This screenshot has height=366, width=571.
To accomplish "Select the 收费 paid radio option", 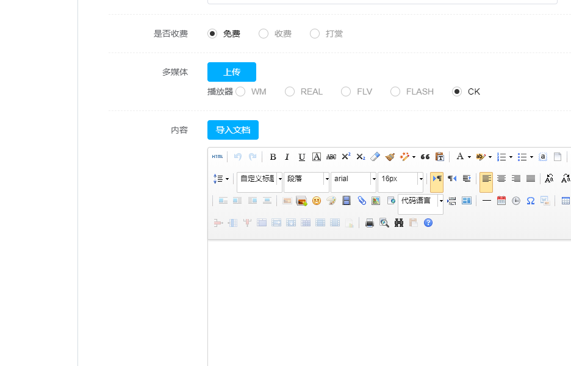I will (264, 34).
